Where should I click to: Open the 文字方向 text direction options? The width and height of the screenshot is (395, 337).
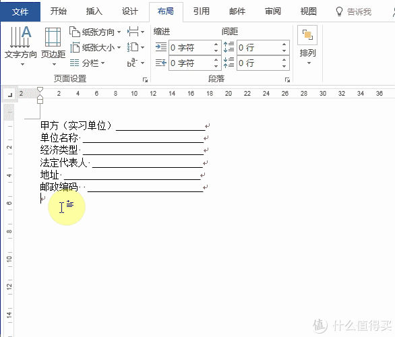(21, 46)
